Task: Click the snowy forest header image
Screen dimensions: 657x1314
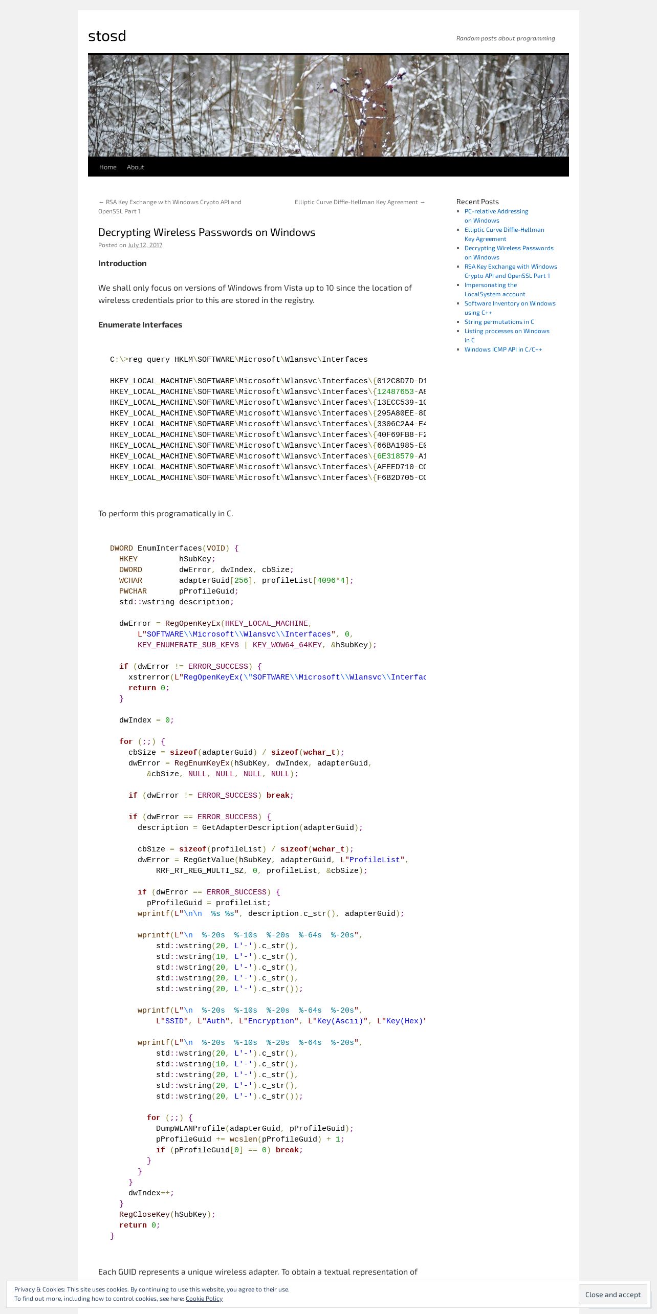Action: point(328,106)
